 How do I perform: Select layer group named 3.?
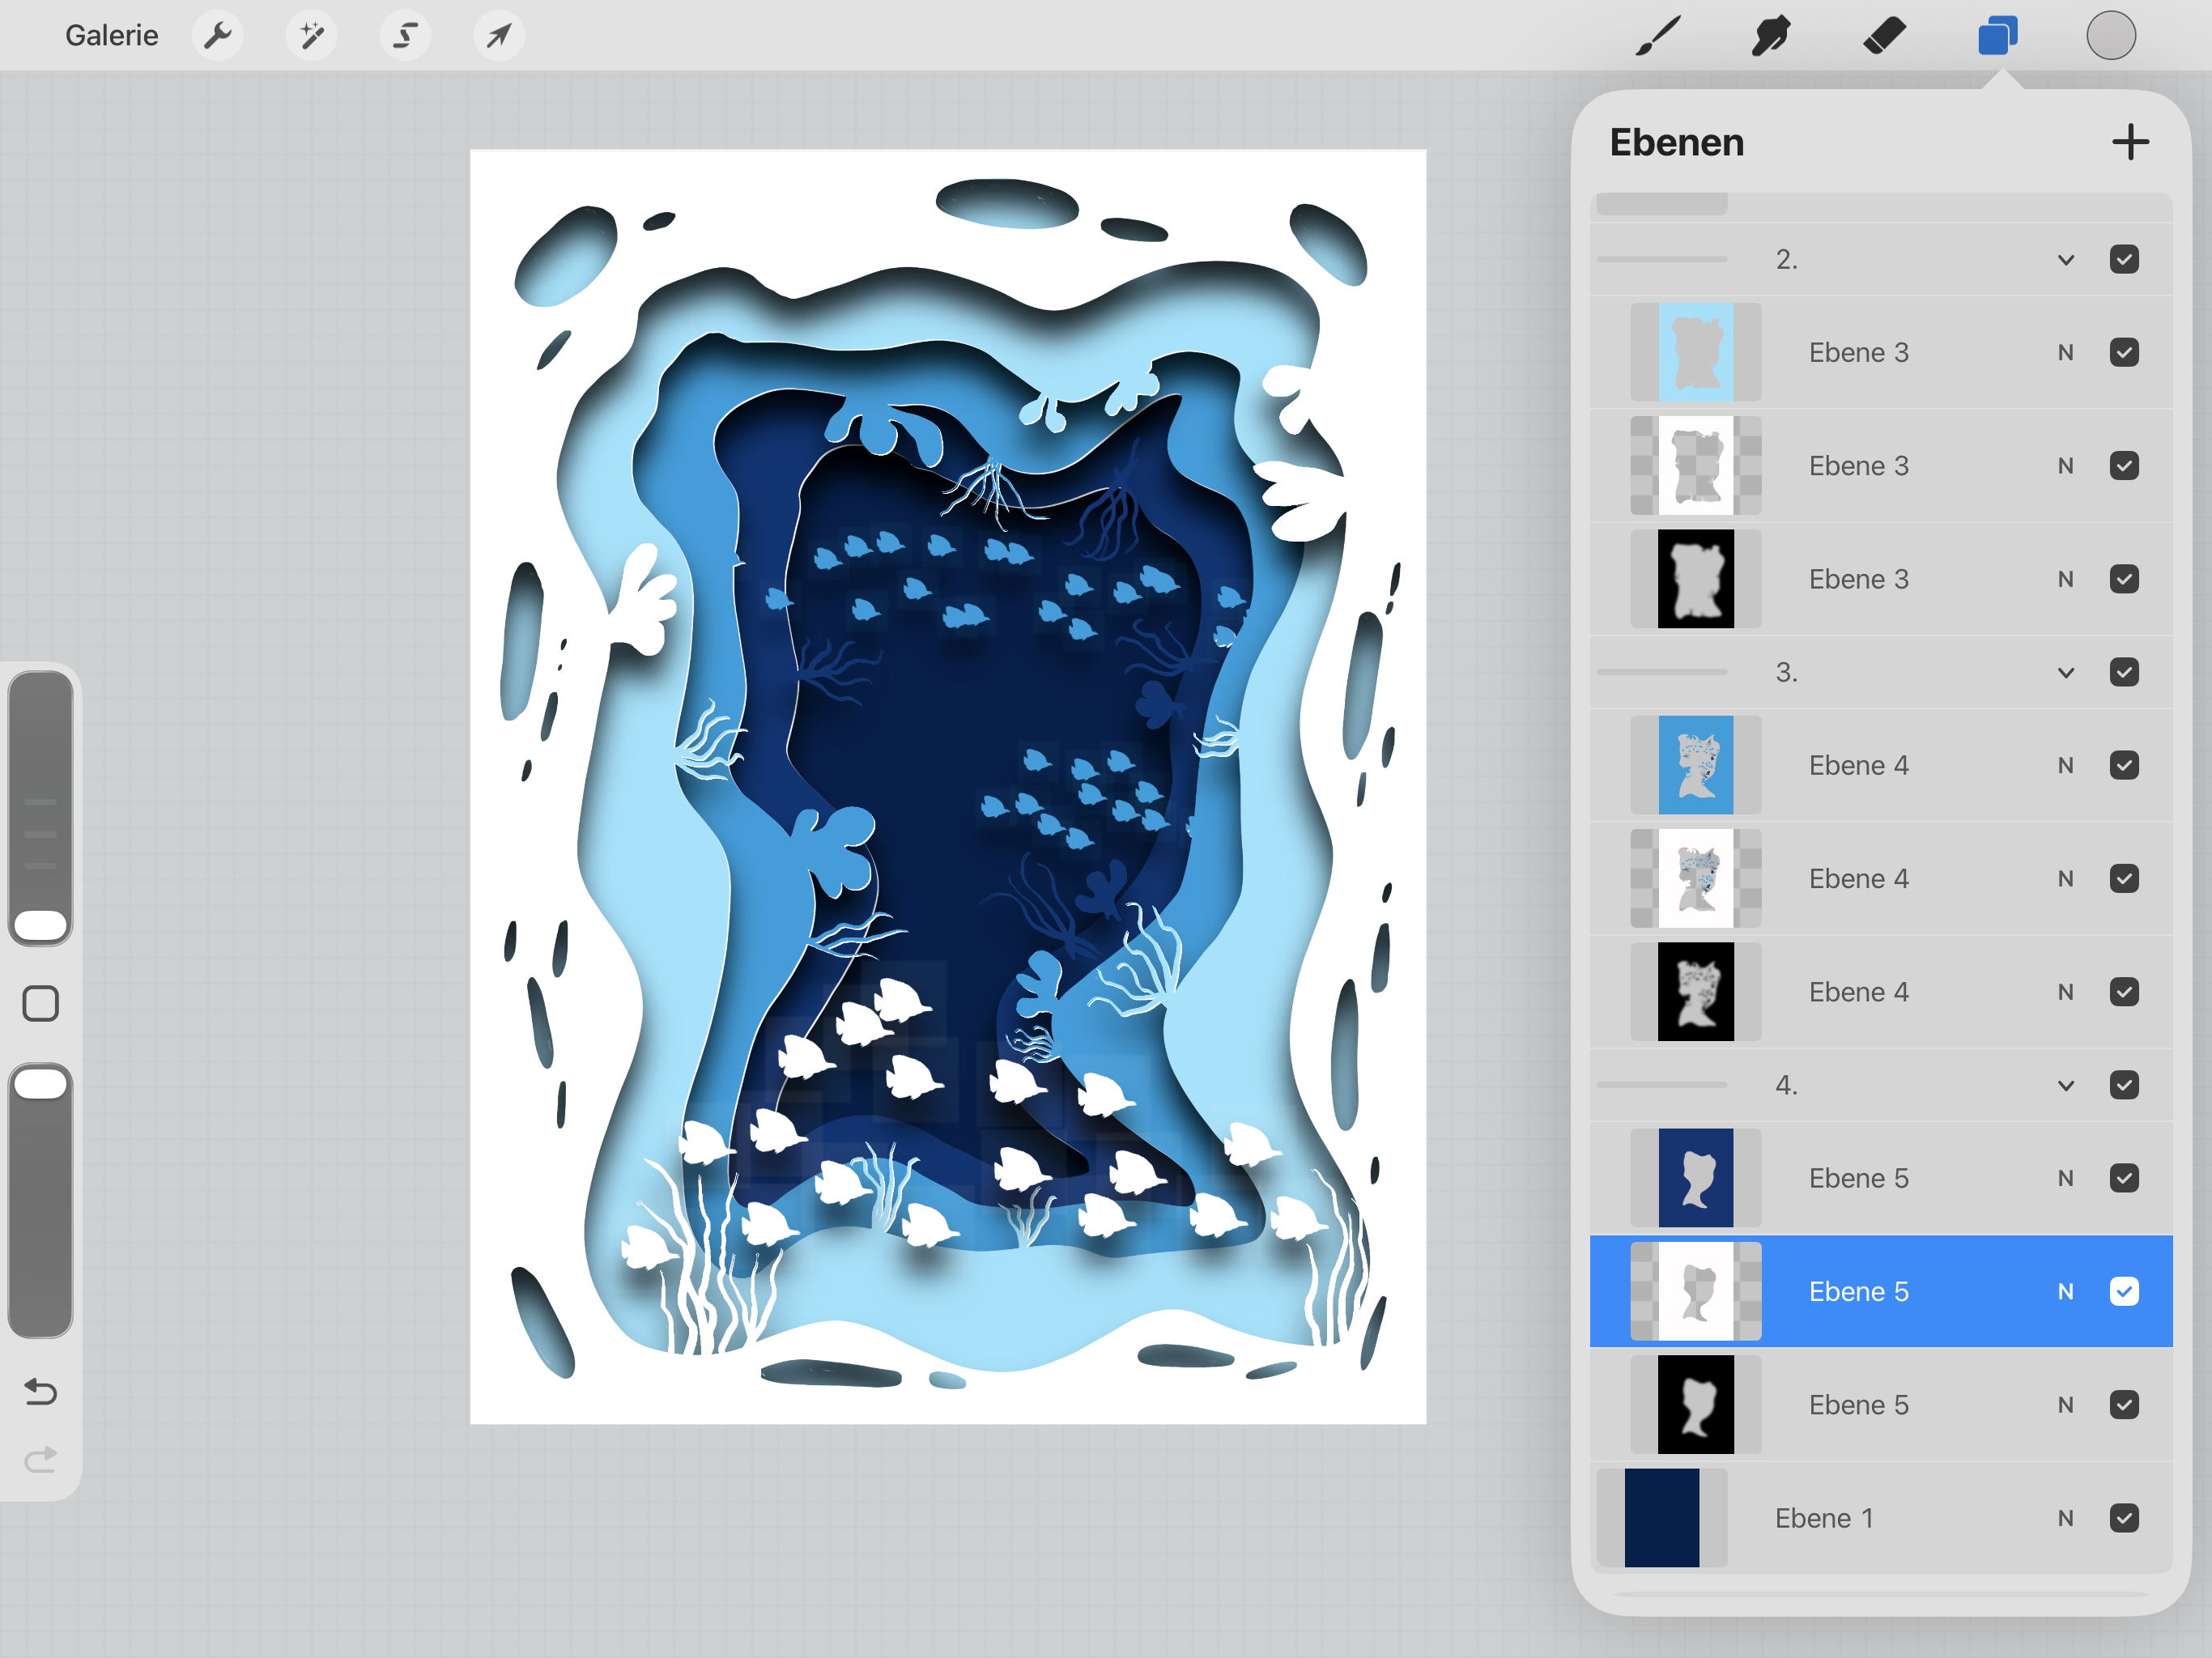click(1881, 673)
